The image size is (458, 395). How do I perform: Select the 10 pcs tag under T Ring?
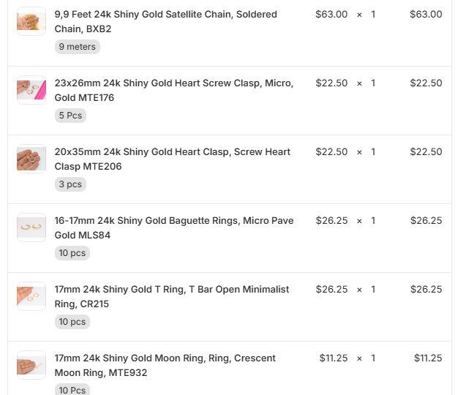click(x=72, y=322)
